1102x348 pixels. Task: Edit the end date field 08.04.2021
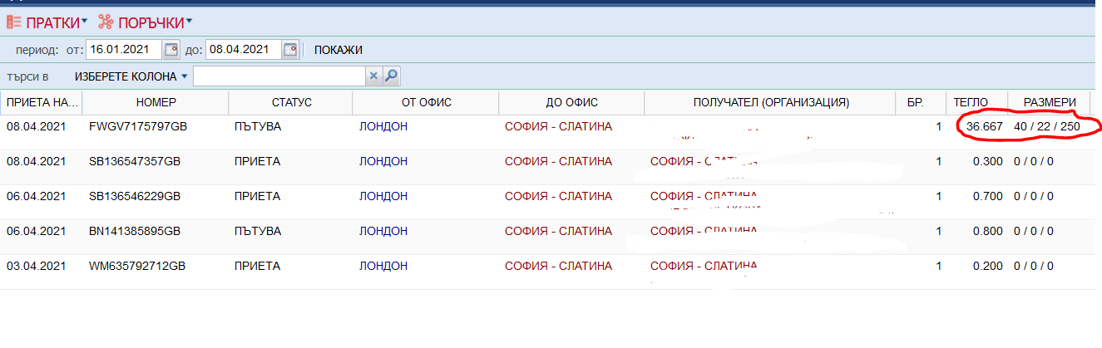click(242, 50)
